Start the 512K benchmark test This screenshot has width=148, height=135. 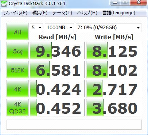pyautogui.click(x=17, y=70)
